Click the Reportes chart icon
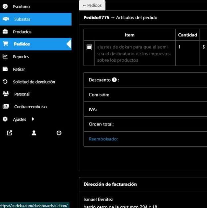The image size is (207, 208). click(x=5, y=57)
